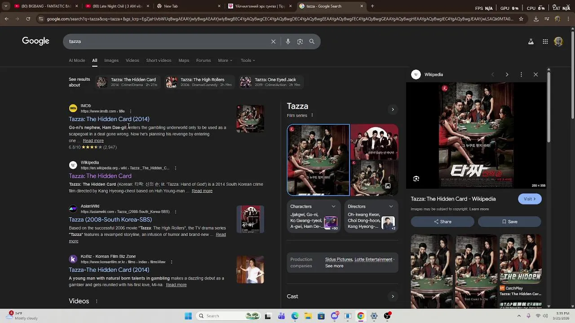575x323 pixels.
Task: Open Windows Start menu
Action: pos(188,316)
